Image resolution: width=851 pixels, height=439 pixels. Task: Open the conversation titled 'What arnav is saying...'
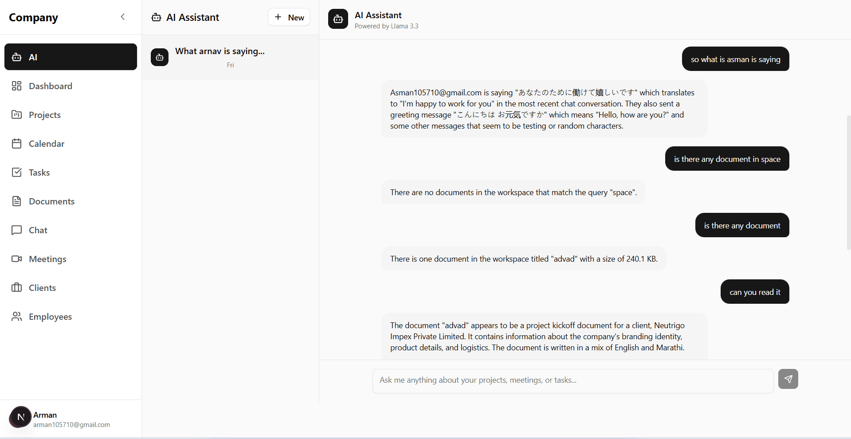point(230,57)
